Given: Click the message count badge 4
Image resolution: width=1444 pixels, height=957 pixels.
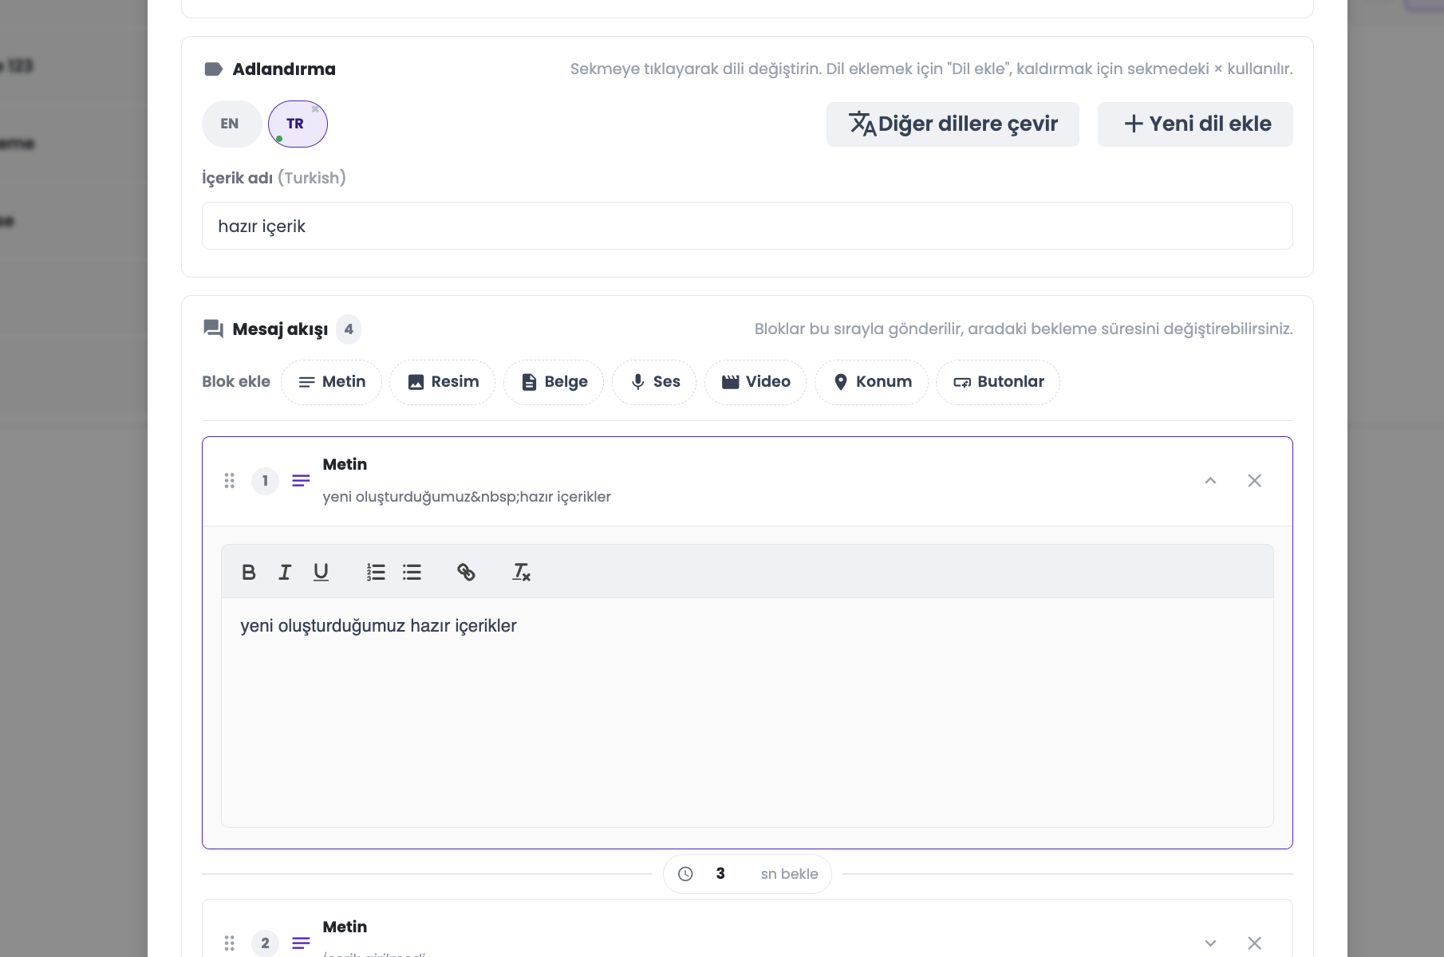Looking at the screenshot, I should tap(349, 329).
